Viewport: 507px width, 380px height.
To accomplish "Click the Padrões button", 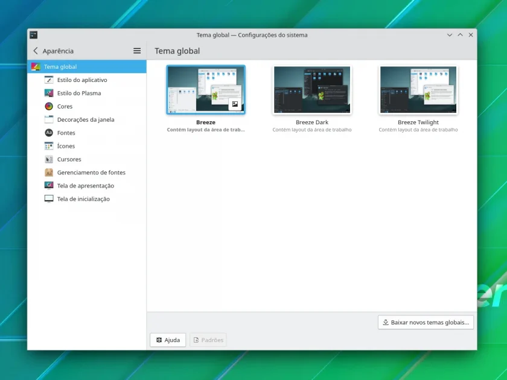I will click(208, 340).
